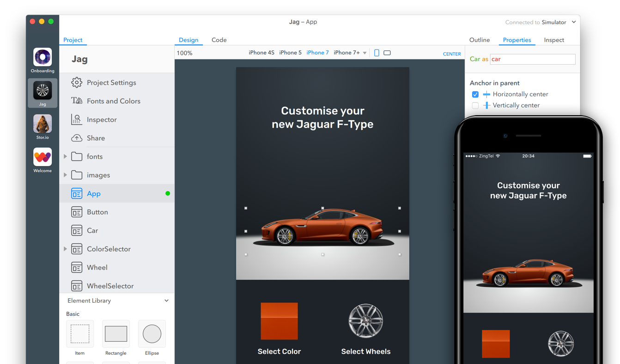Open the Share cloud icon

click(77, 138)
